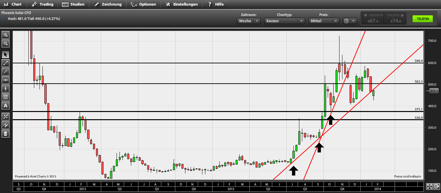This screenshot has height=193, width=441.
Task: Click Preise sind Indikativ text
Action: pos(408,176)
